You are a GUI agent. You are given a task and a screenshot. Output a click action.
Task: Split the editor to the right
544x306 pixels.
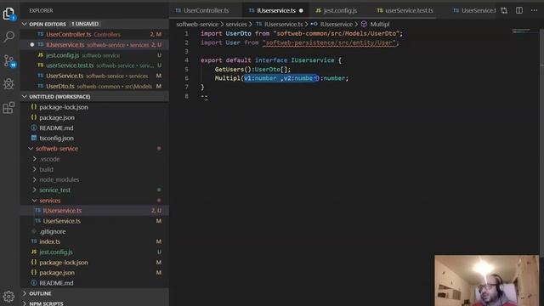[x=519, y=10]
